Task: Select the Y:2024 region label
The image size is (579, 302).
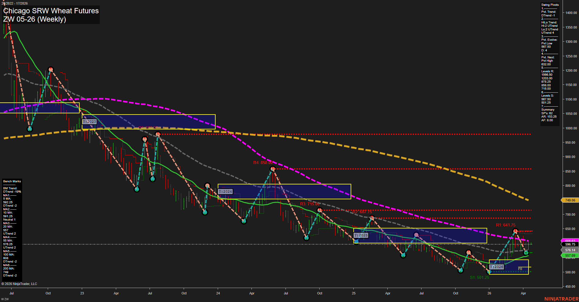Action: coord(225,191)
